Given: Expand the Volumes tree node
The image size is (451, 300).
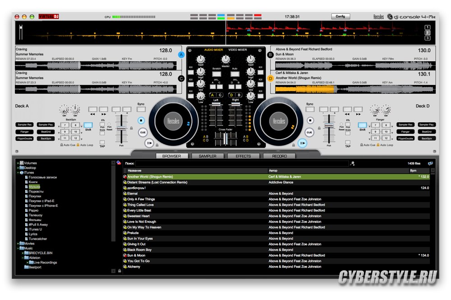Looking at the screenshot, I should (18, 163).
